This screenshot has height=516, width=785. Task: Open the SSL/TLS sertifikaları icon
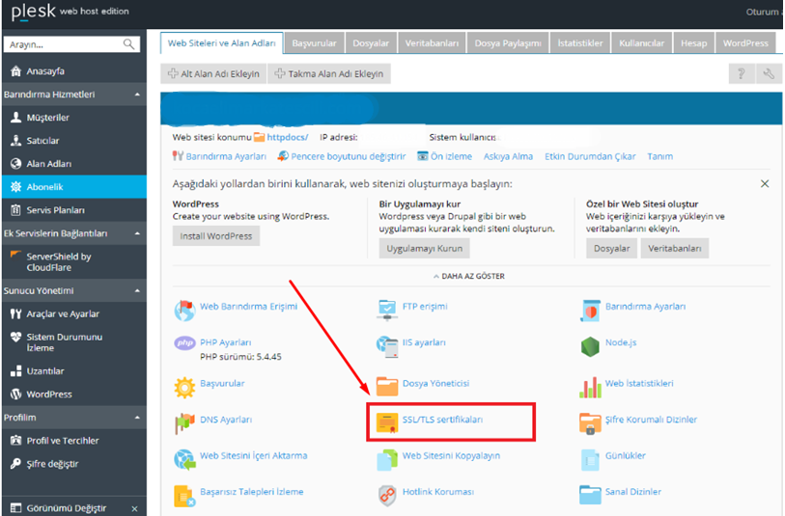388,421
